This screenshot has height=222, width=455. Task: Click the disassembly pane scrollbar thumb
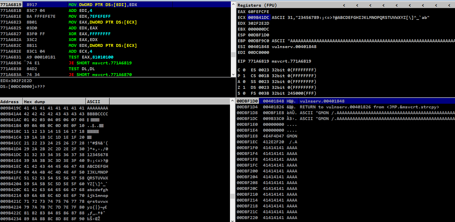233,54
